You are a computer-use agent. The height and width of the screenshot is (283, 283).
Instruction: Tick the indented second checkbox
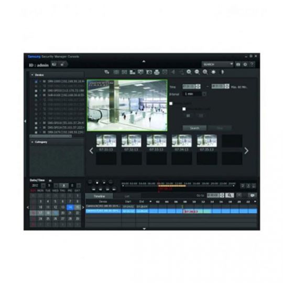pyautogui.click(x=184, y=109)
